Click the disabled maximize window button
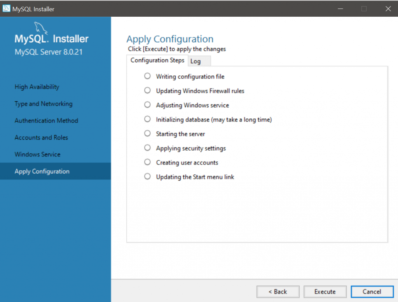398x302 pixels. [x=364, y=9]
